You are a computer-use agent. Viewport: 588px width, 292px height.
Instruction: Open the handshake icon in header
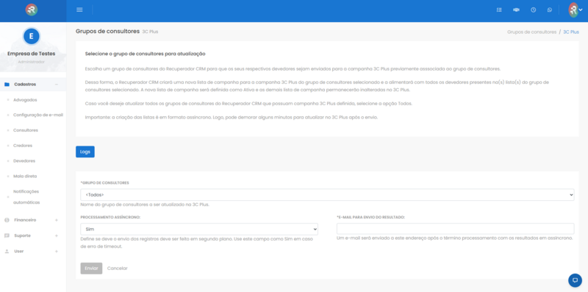pos(517,10)
